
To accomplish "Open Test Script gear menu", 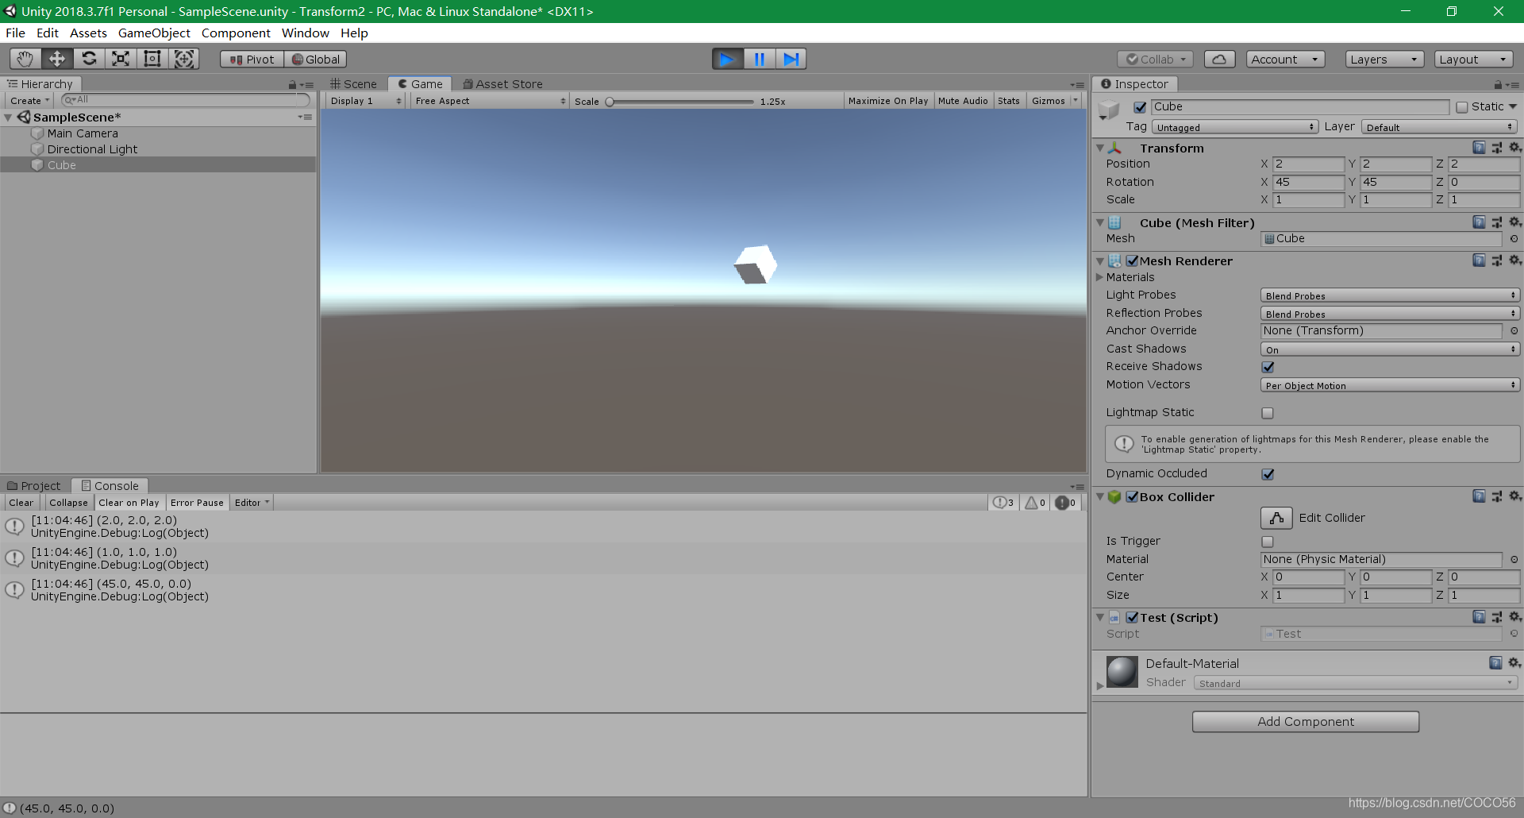I will pyautogui.click(x=1514, y=617).
